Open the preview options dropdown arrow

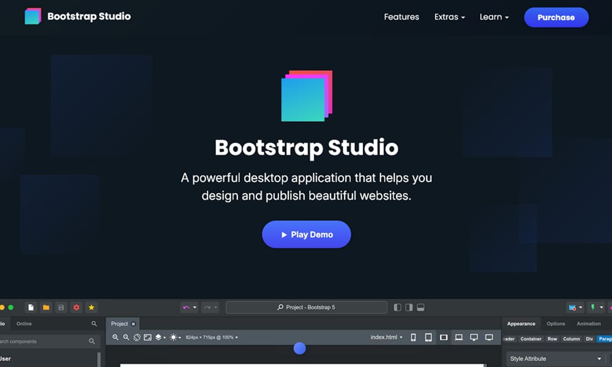point(580,307)
